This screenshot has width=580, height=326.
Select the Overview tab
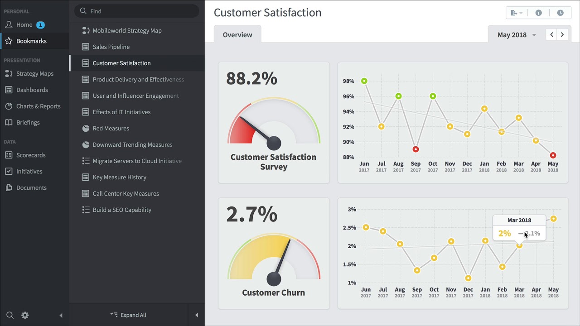tap(237, 34)
